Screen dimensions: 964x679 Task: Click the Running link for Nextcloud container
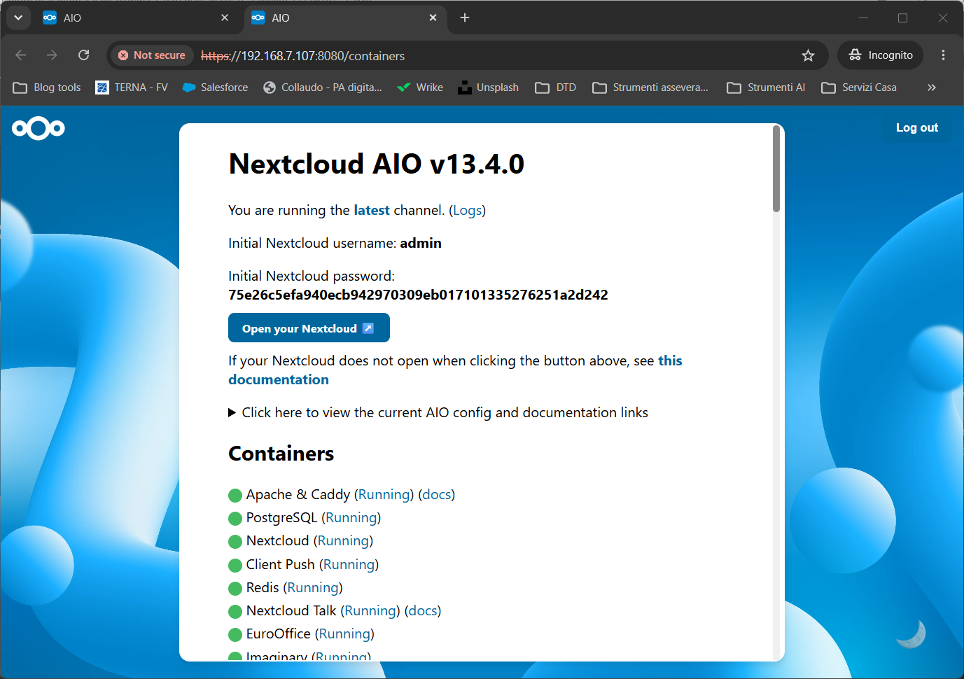343,540
